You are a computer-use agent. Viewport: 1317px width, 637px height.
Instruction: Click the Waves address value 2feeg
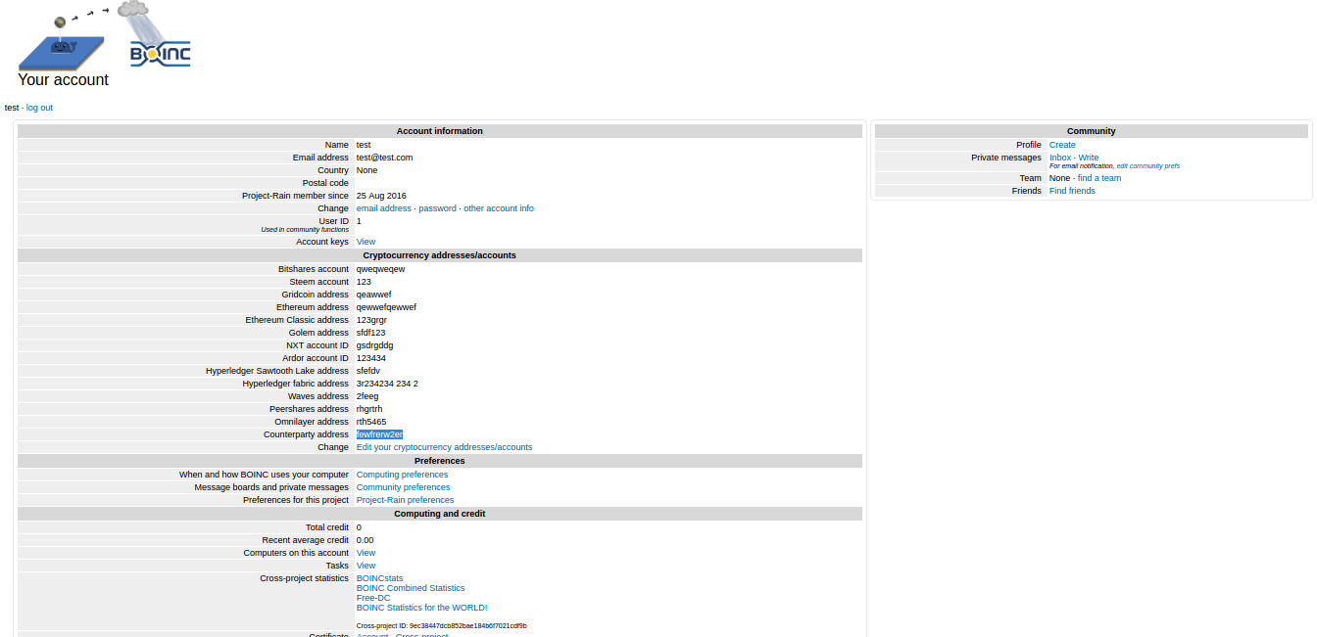pos(367,396)
